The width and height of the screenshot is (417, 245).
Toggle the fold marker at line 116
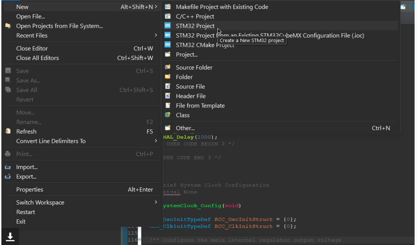tap(139, 240)
